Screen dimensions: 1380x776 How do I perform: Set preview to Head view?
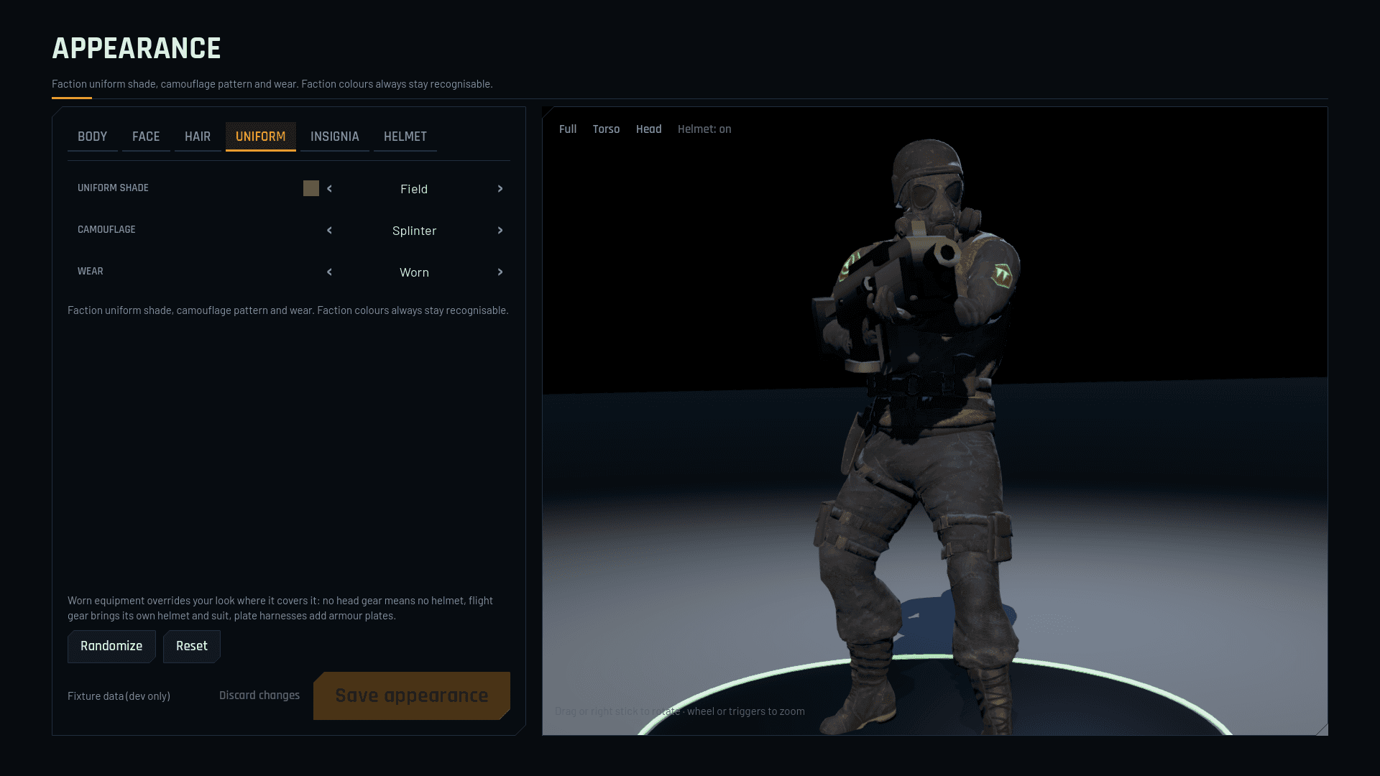coord(648,129)
